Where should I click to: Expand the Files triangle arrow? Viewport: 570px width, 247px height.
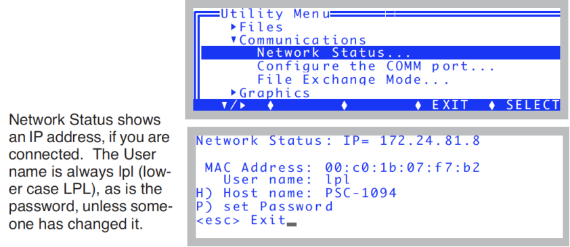(x=234, y=26)
